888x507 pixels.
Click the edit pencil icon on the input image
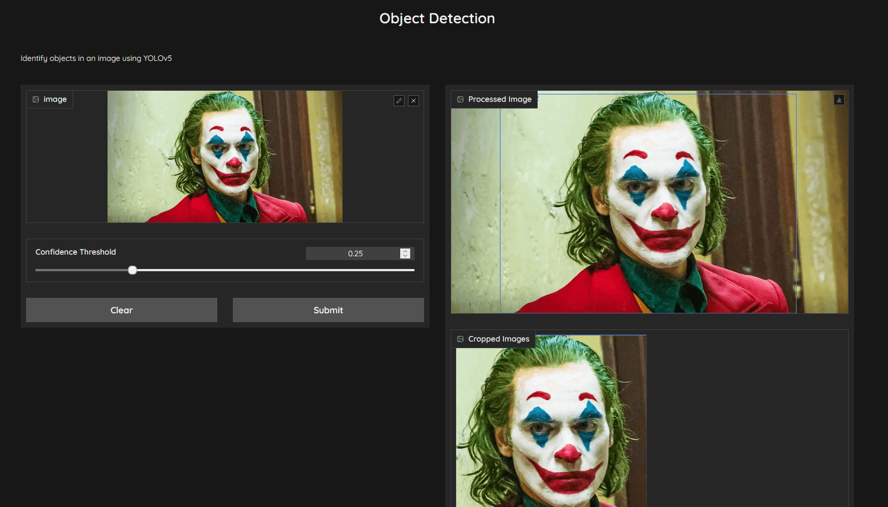coord(399,100)
